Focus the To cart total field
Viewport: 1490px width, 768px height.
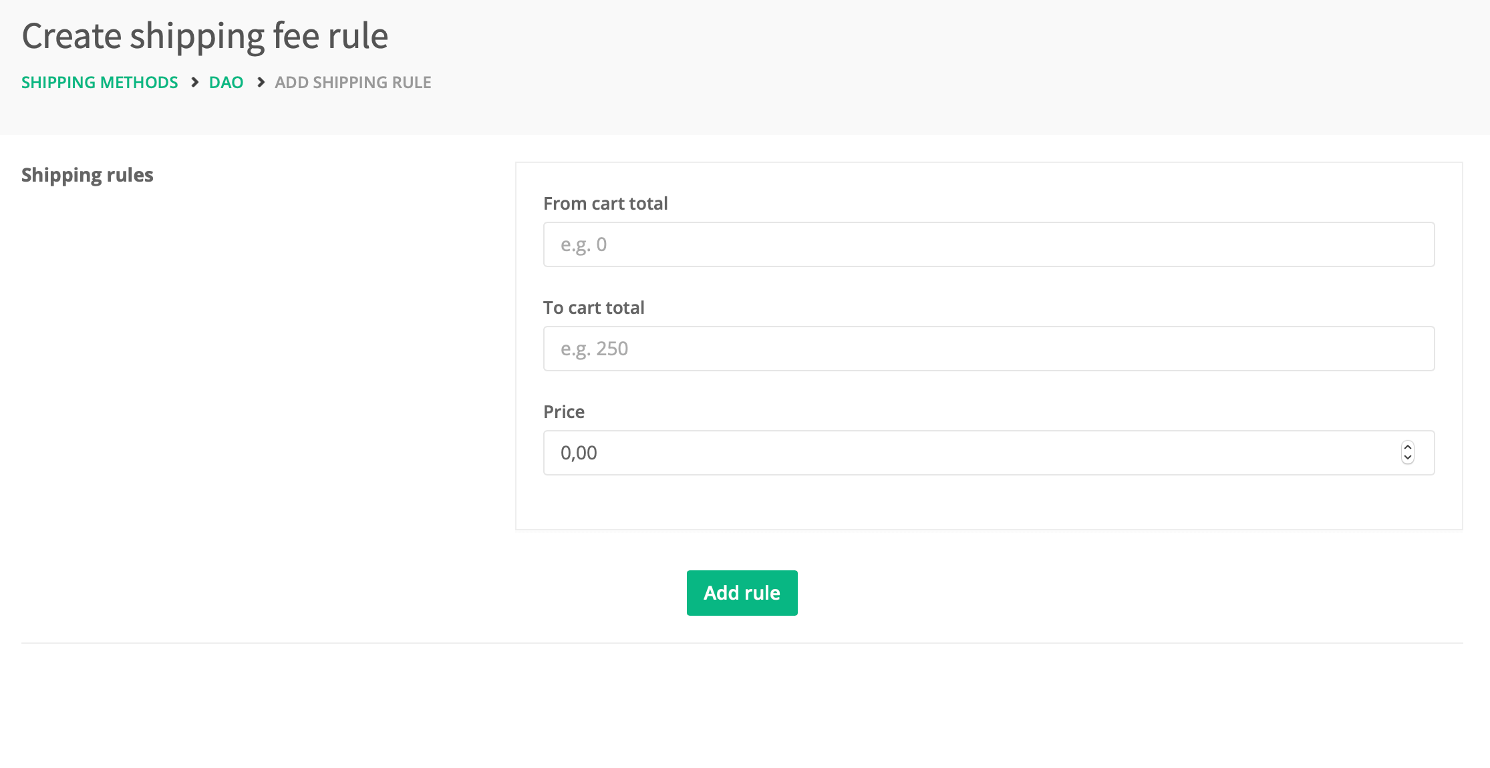[x=989, y=349]
